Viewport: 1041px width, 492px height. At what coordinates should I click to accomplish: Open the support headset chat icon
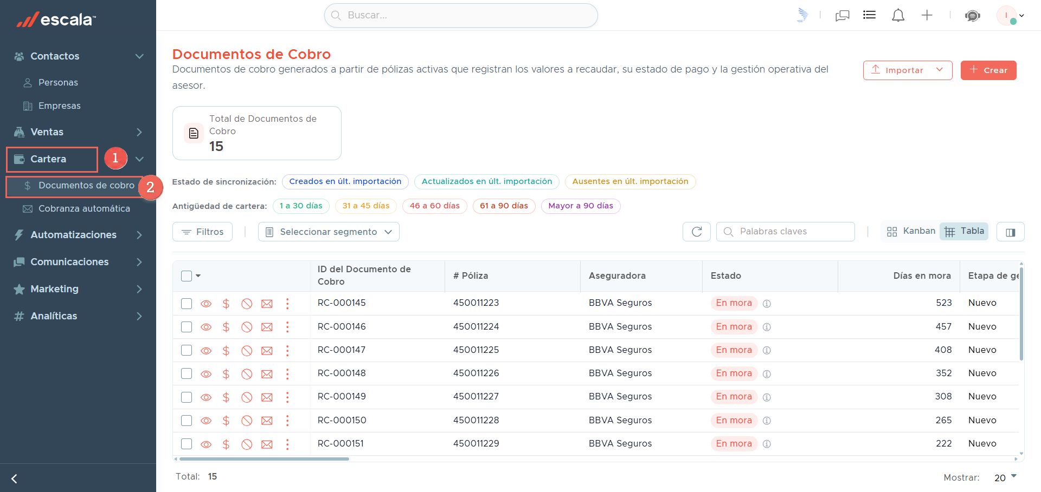[972, 16]
